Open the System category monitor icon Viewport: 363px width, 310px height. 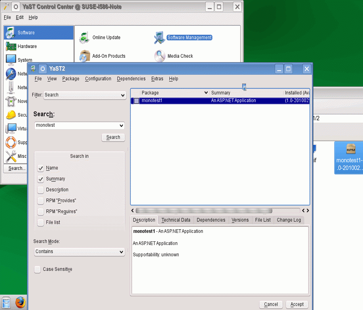coord(10,60)
